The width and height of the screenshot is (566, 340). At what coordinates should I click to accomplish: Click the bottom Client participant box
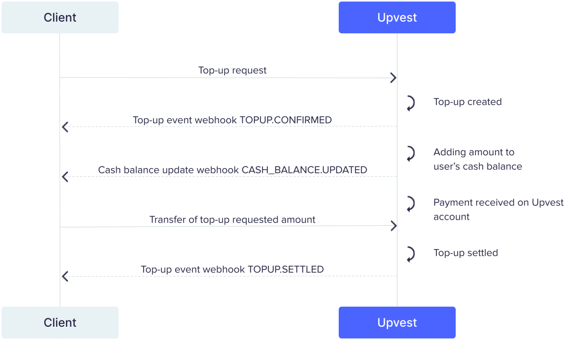click(x=60, y=322)
